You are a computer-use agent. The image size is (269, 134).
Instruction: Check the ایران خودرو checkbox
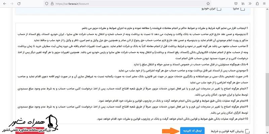pos(219,9)
